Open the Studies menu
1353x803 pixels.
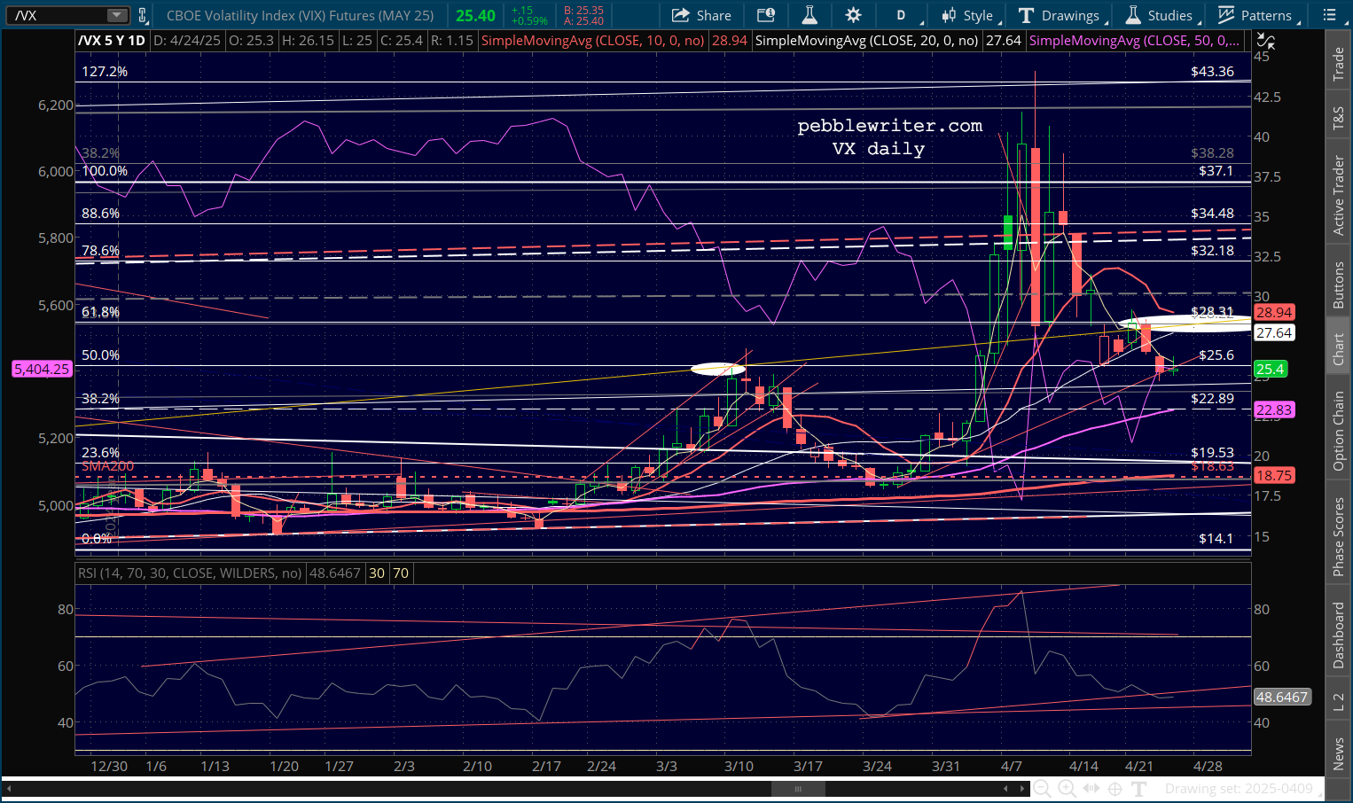(1160, 15)
